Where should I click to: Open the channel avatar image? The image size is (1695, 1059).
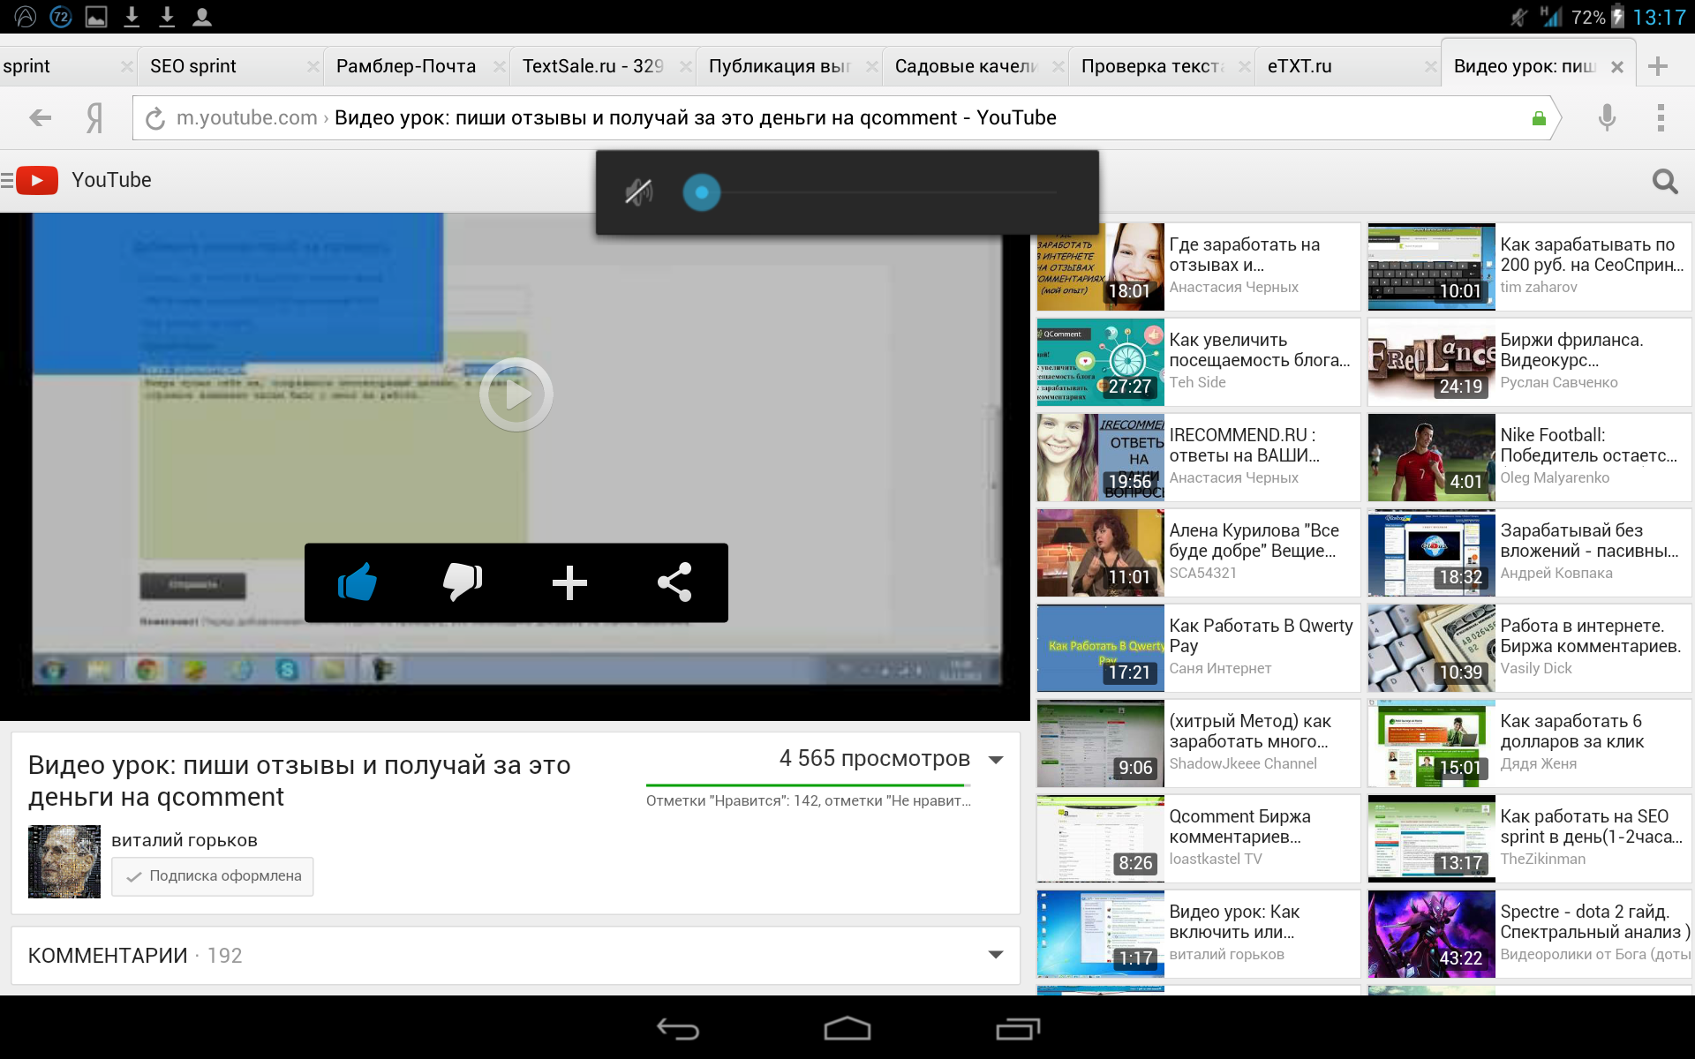(64, 861)
